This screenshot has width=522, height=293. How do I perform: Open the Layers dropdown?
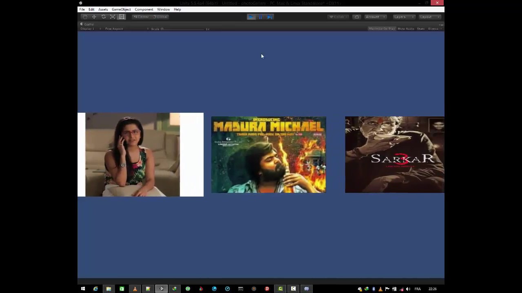(x=404, y=17)
